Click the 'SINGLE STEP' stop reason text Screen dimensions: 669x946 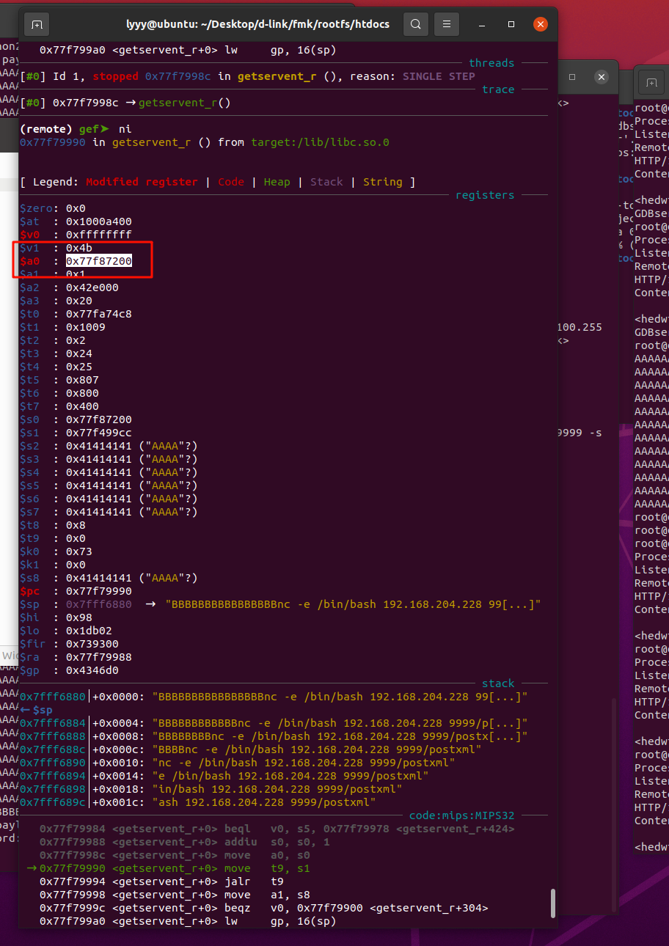(439, 76)
